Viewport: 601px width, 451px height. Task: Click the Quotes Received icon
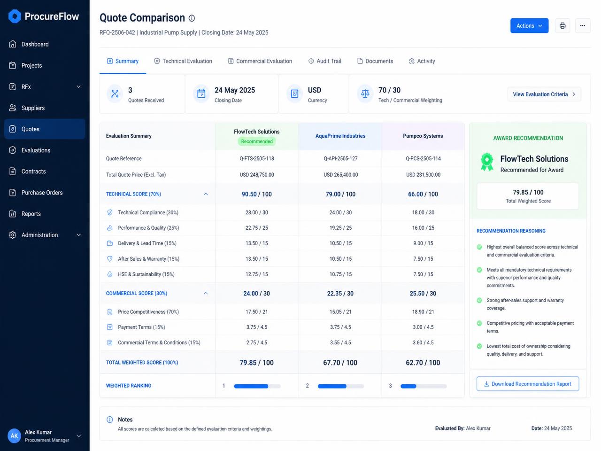click(115, 93)
